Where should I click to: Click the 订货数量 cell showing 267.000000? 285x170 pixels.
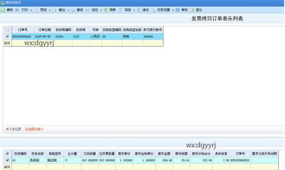coord(89,160)
